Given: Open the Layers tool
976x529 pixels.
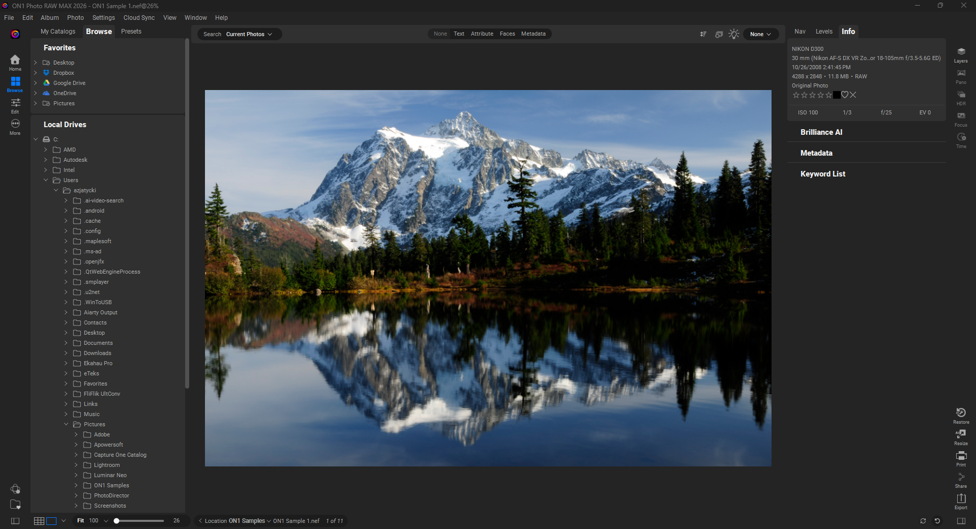Looking at the screenshot, I should click(x=961, y=54).
